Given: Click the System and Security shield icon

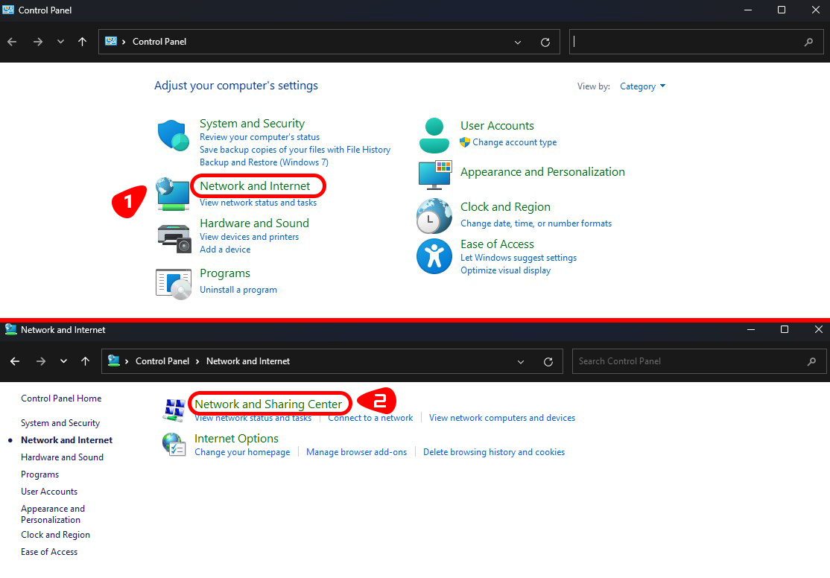Looking at the screenshot, I should pyautogui.click(x=174, y=136).
